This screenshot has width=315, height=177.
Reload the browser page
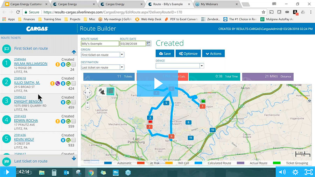click(18, 12)
